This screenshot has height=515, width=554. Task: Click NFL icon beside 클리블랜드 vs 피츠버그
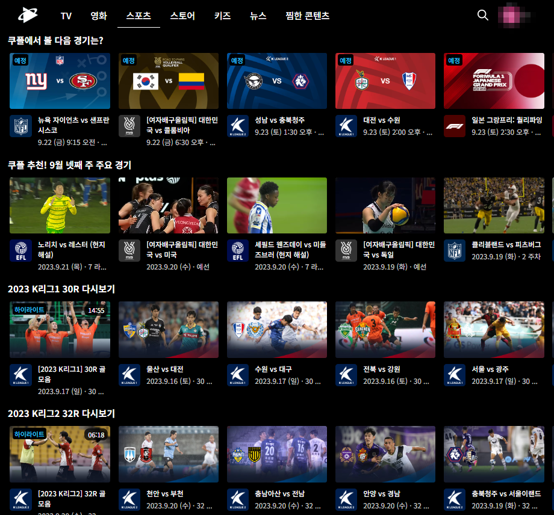point(455,251)
